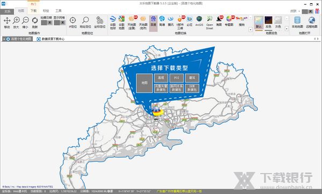Image resolution: width=322 pixels, height=194 pixels.
Task: Expand the map color gallery list
Action: [x=287, y=29]
